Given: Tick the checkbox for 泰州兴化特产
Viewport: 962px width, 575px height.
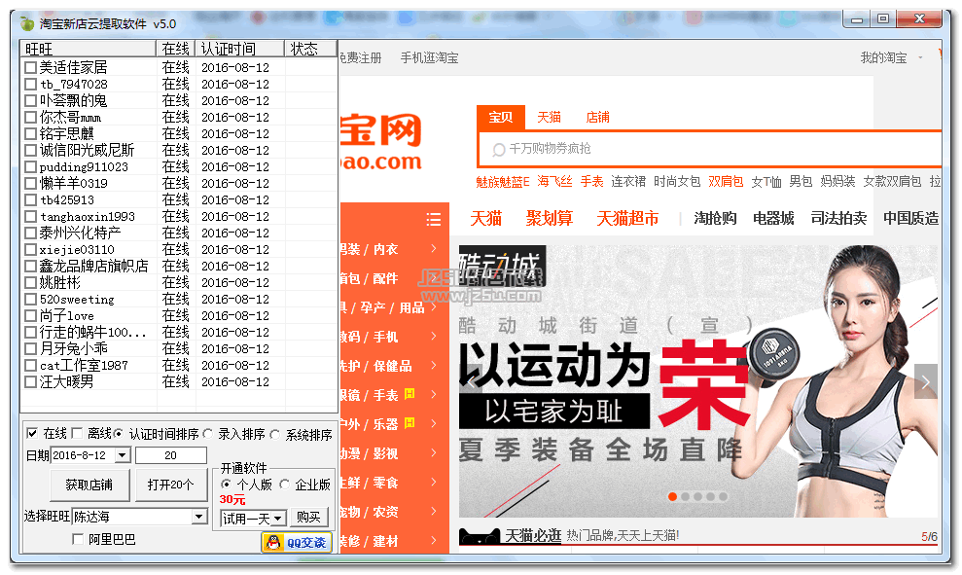Looking at the screenshot, I should pyautogui.click(x=31, y=234).
